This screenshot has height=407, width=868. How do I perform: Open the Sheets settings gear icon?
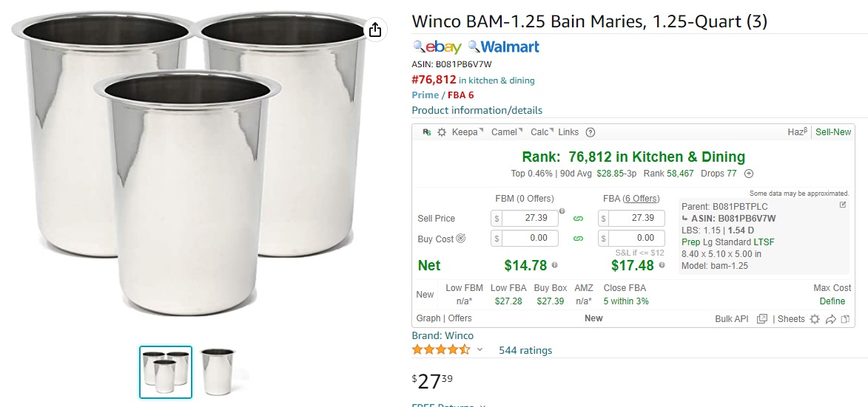coord(814,318)
